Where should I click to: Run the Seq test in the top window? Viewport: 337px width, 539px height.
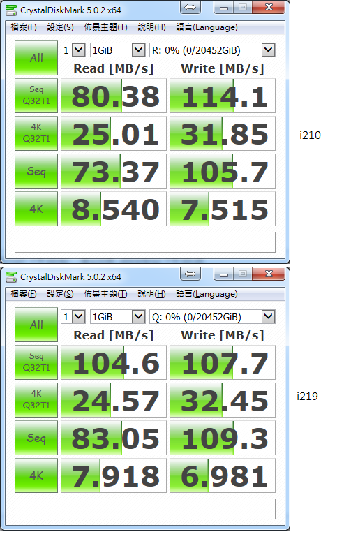click(36, 171)
